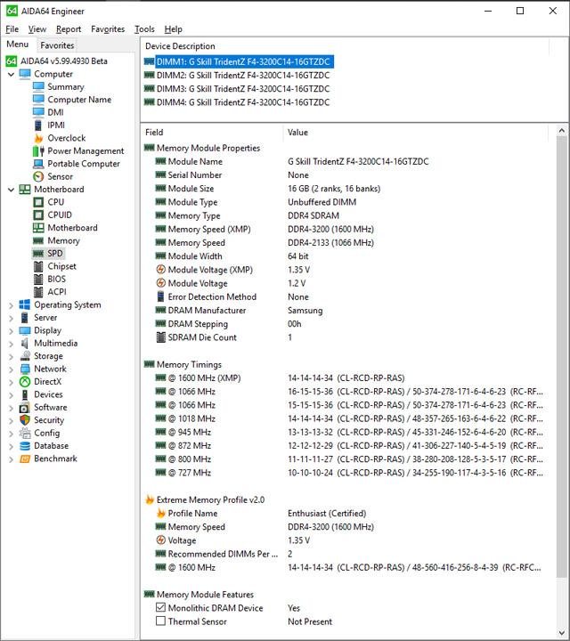570x641 pixels.
Task: Click the Device Description column header
Action: [345, 46]
